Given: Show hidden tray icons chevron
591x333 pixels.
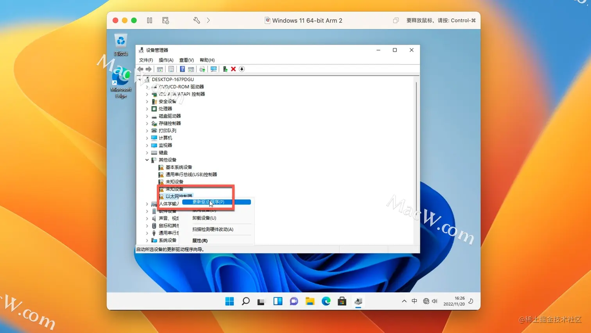Looking at the screenshot, I should tap(404, 301).
